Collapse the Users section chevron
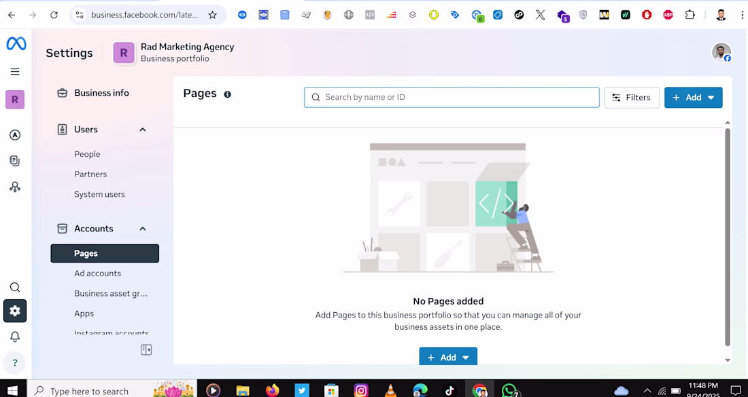Image resolution: width=748 pixels, height=397 pixels. tap(143, 130)
